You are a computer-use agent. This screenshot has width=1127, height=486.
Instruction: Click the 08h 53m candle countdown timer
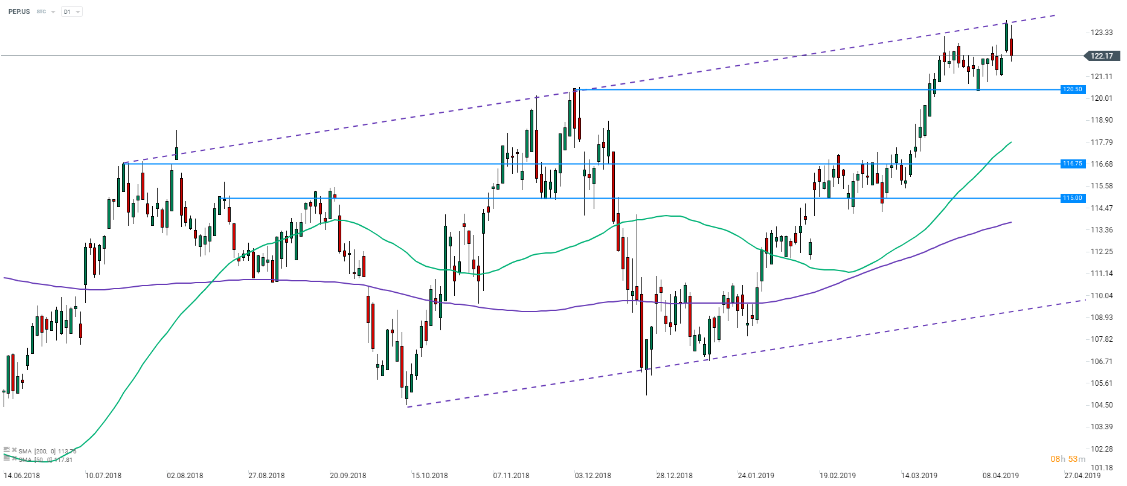(x=1068, y=459)
